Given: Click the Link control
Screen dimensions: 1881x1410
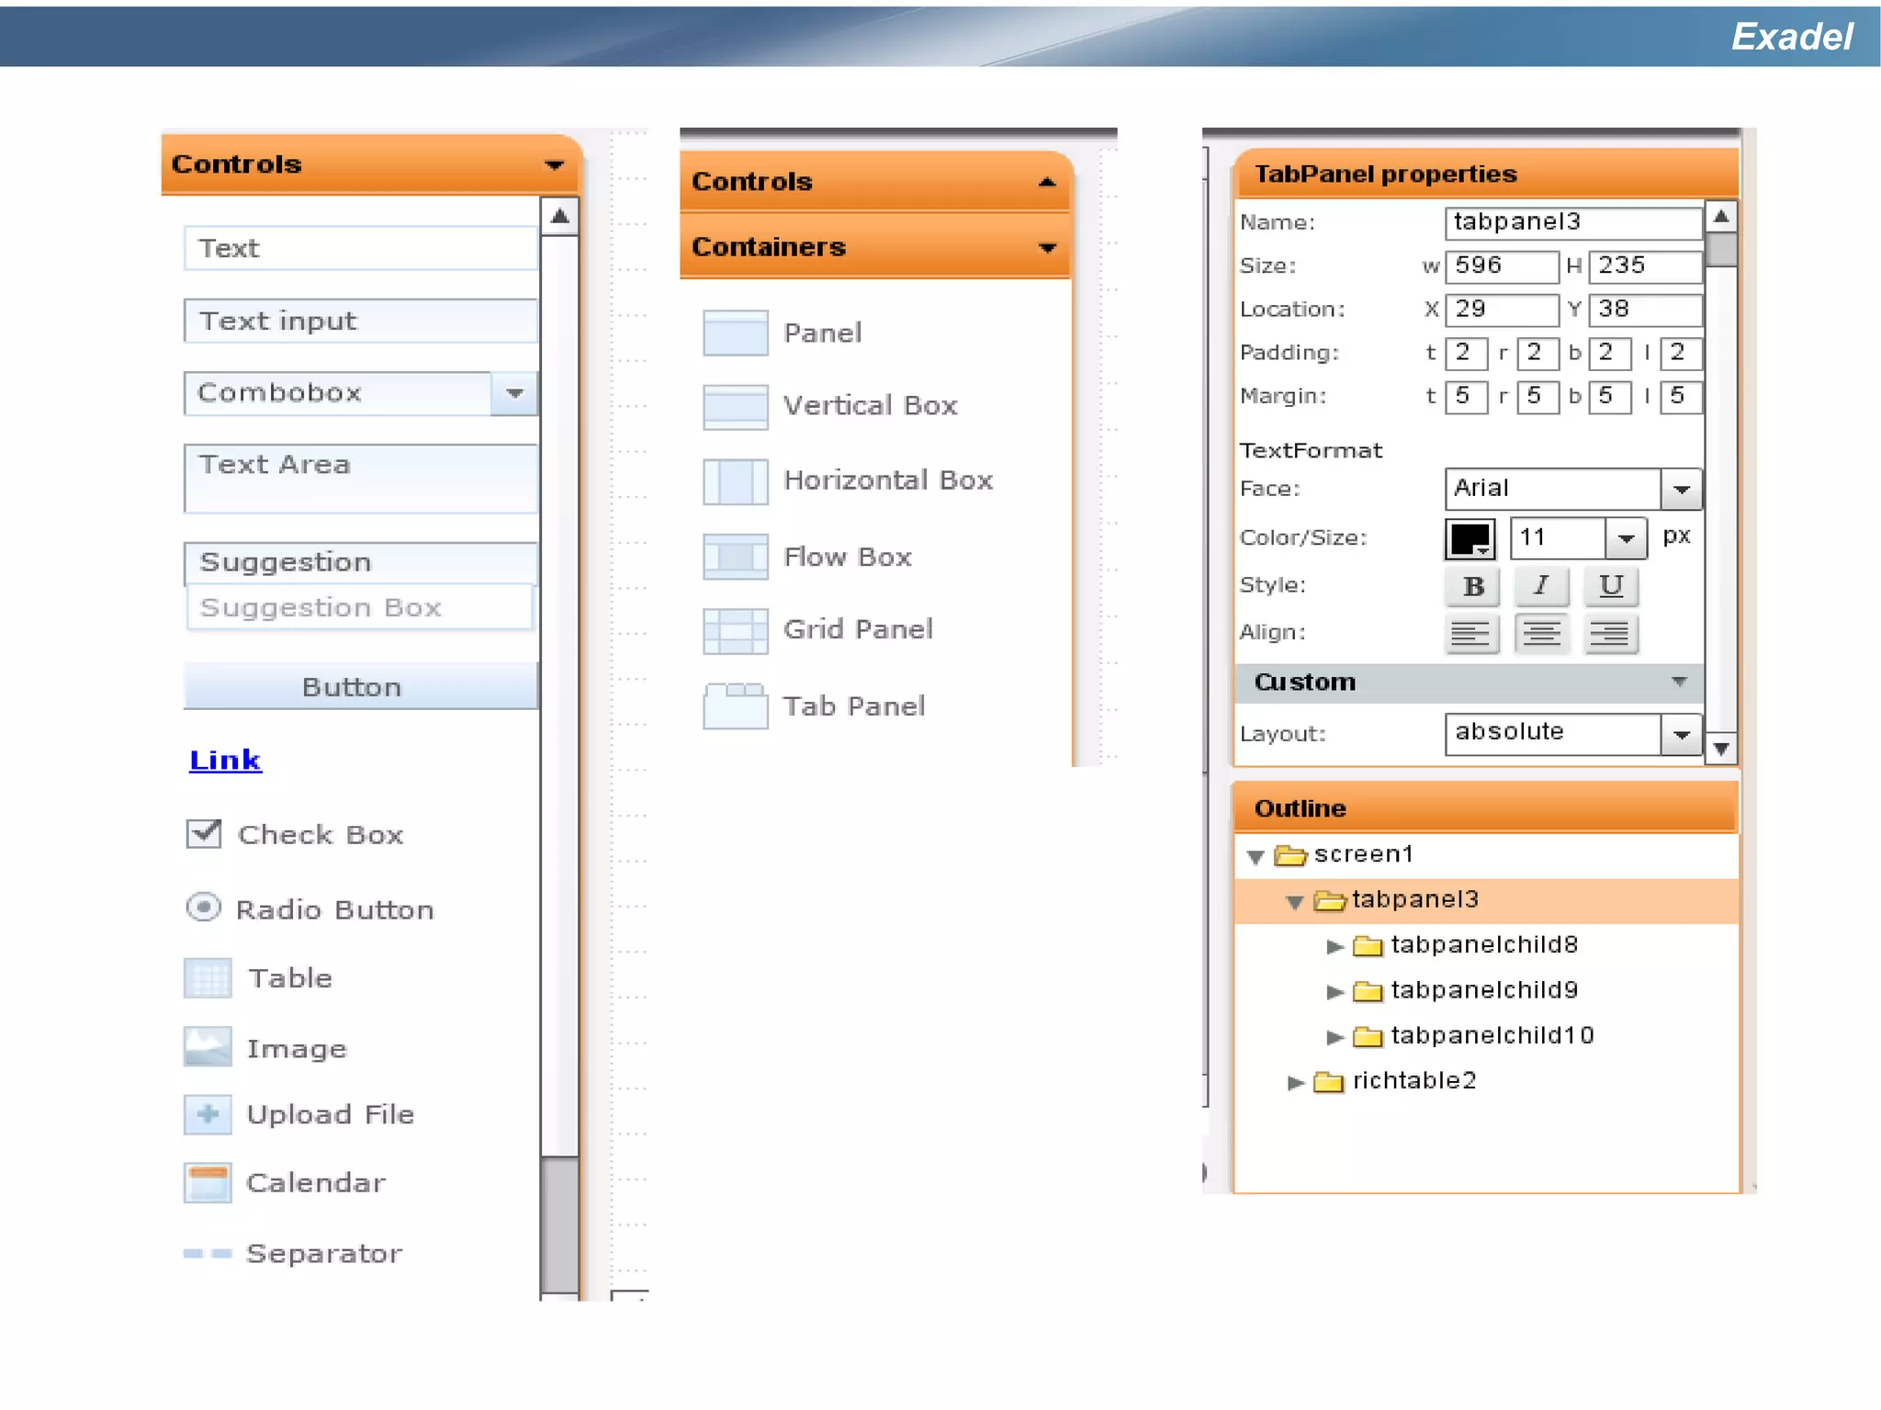Looking at the screenshot, I should (x=225, y=760).
